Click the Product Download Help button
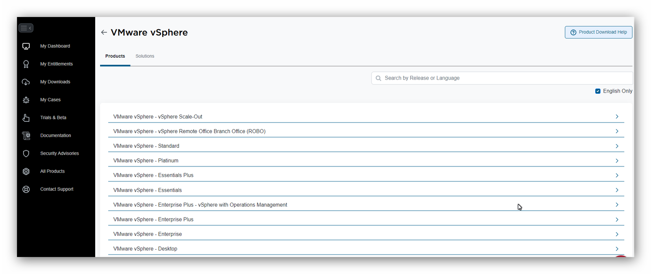 [599, 32]
